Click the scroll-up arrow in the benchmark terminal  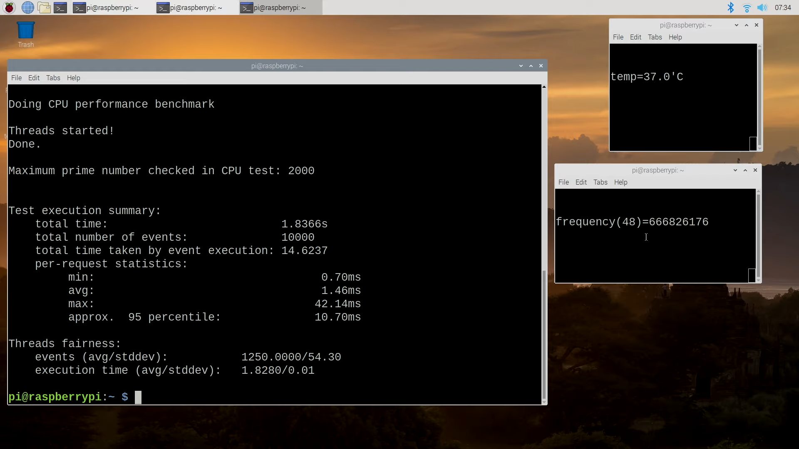(544, 87)
